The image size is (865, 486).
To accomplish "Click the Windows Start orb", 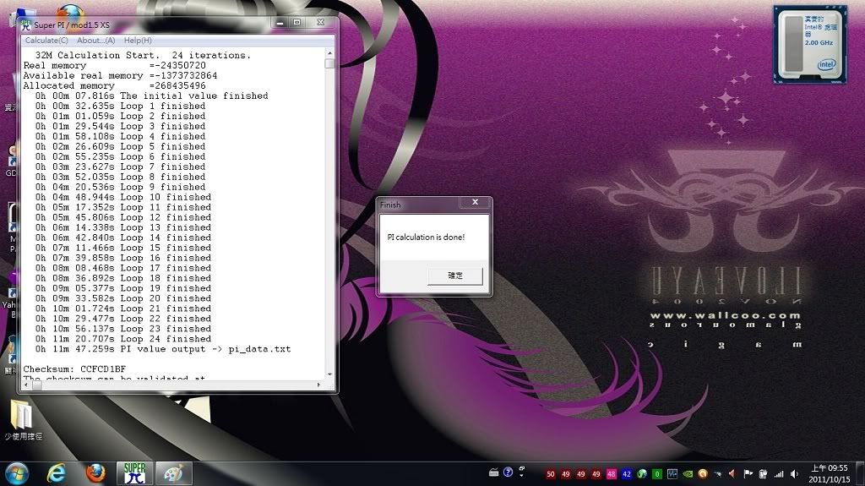I will tap(16, 472).
